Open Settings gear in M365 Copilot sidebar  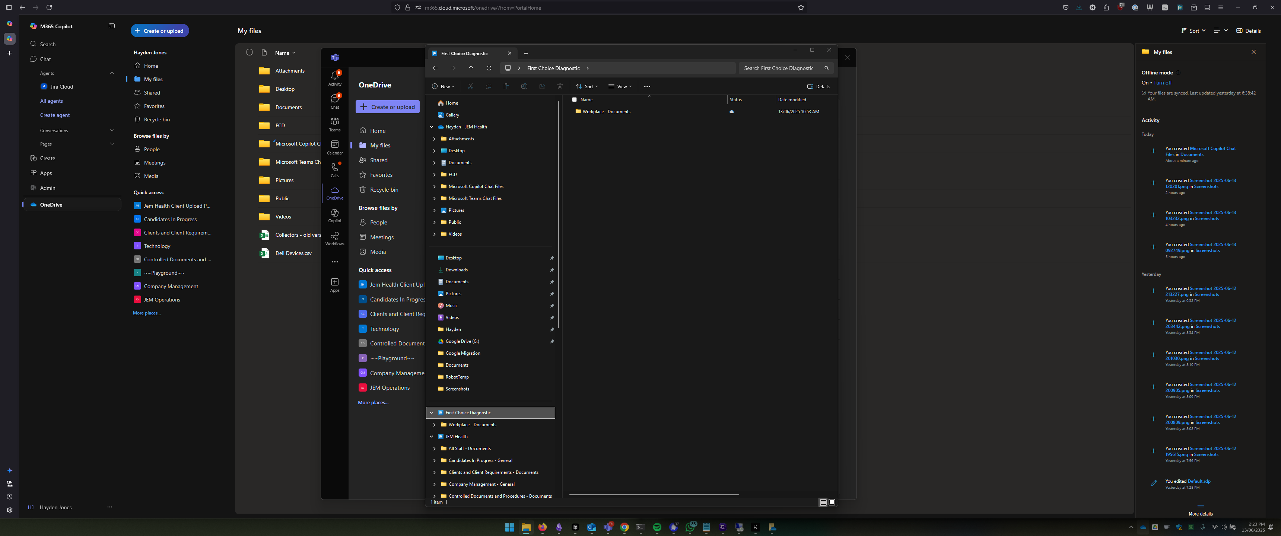click(x=9, y=510)
